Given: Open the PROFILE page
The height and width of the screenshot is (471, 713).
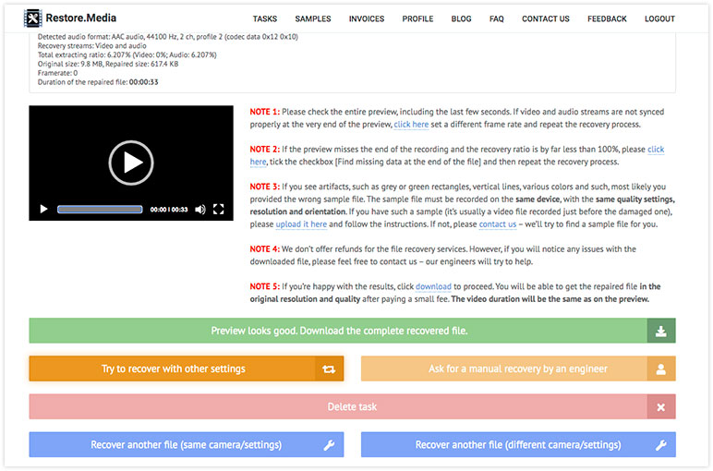Looking at the screenshot, I should point(417,18).
